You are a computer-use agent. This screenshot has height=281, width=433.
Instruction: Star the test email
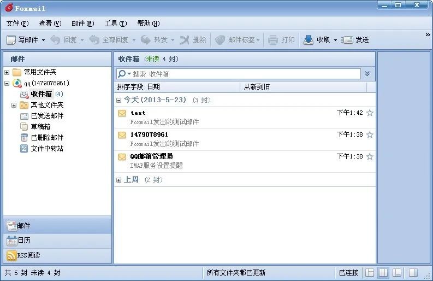(370, 113)
